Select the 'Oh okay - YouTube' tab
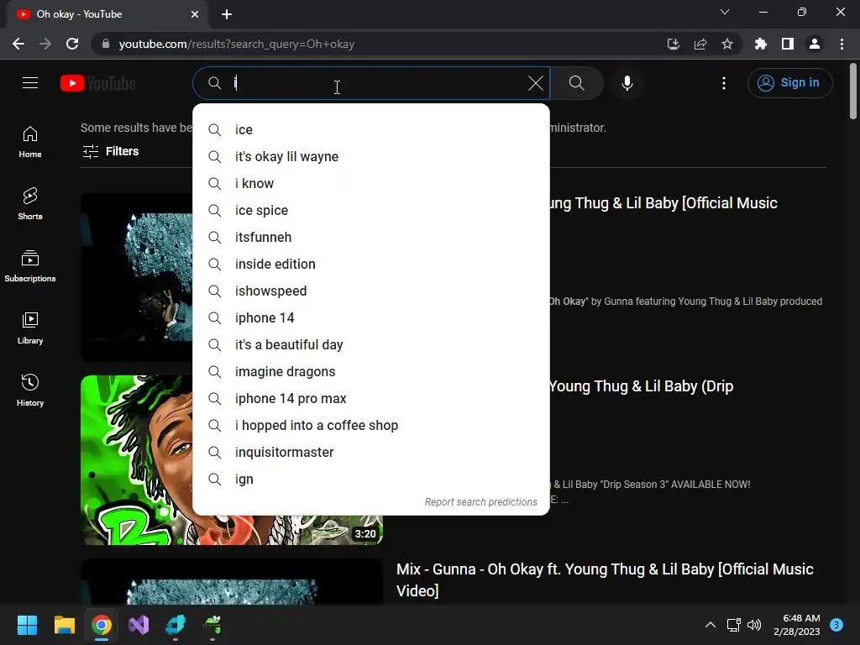Viewport: 860px width, 645px height. pyautogui.click(x=107, y=14)
